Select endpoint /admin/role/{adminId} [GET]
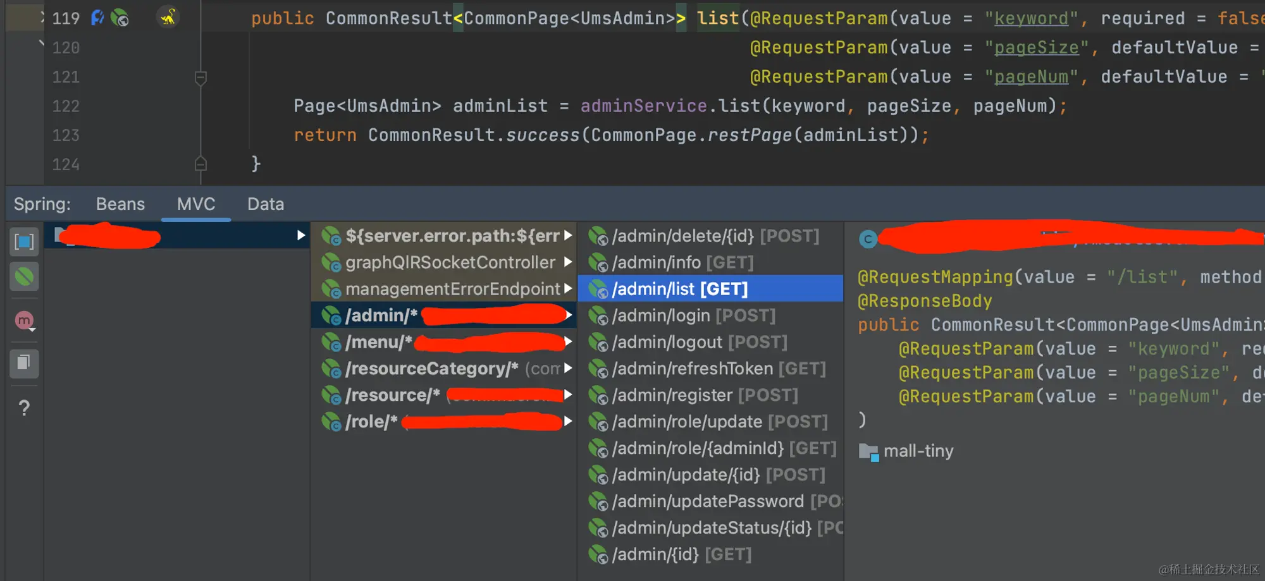 pos(710,448)
